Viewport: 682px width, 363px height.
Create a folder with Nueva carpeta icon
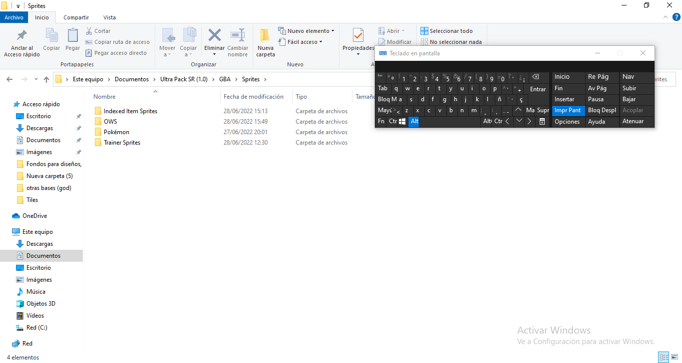pyautogui.click(x=265, y=35)
